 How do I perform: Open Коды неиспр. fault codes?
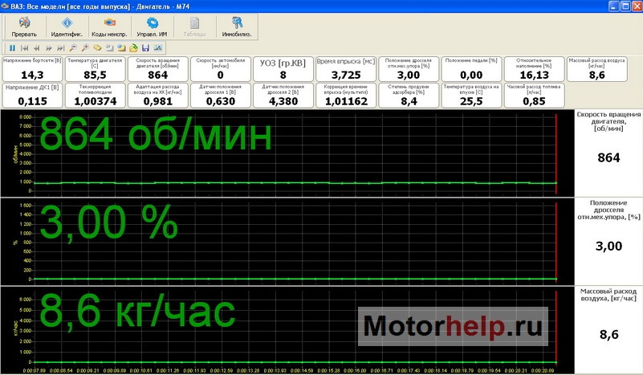point(109,27)
